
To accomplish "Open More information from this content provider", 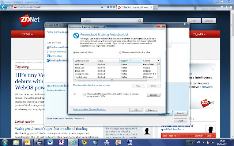I will point(91,85).
